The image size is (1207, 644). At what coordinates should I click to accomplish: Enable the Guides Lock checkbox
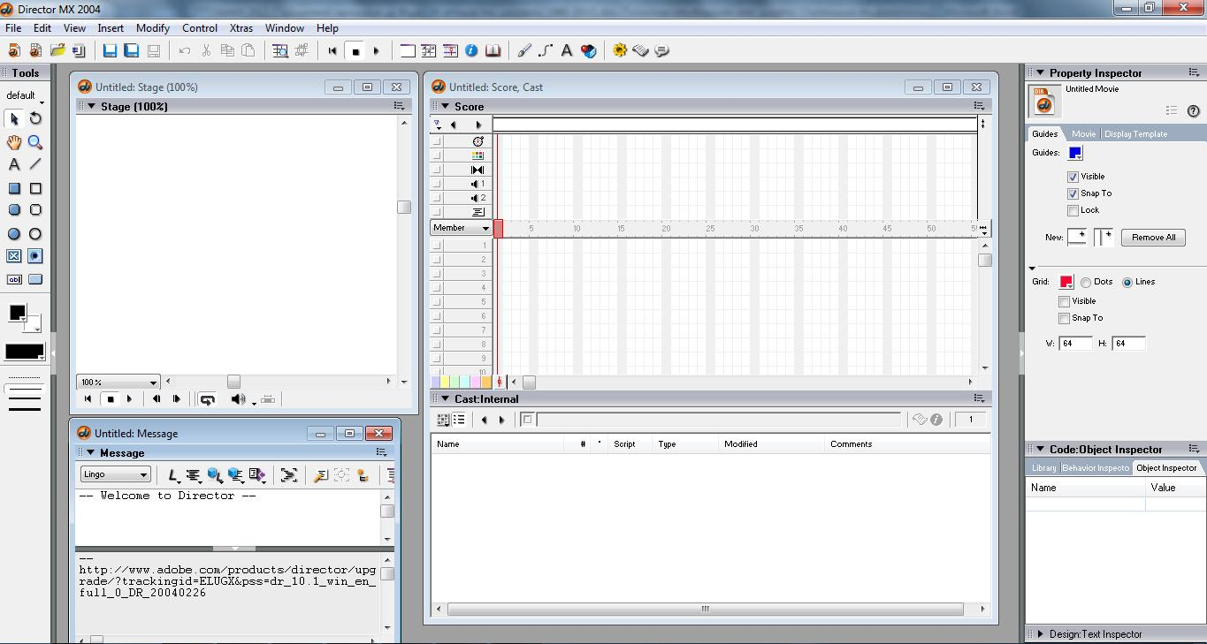pos(1073,210)
